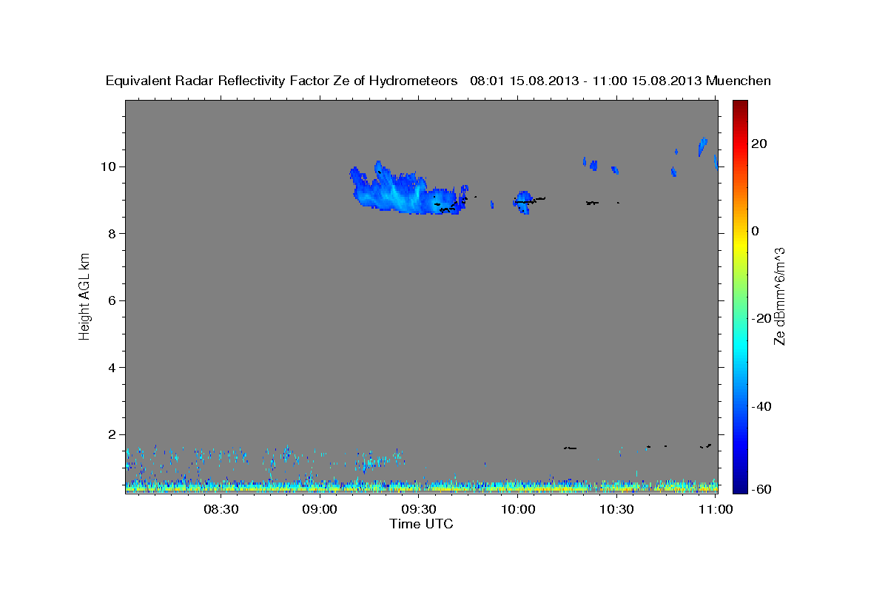Click the plot title text
Screen dimensions: 888x592
coord(438,81)
